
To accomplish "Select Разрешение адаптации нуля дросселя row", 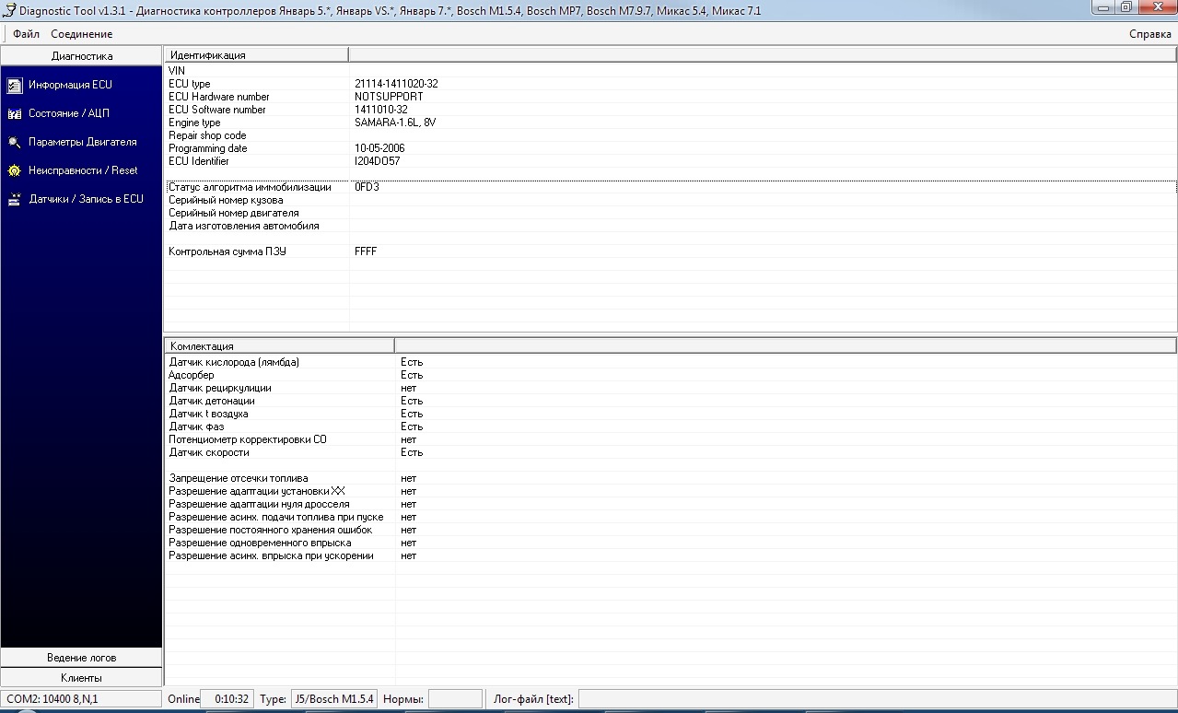I will (671, 504).
